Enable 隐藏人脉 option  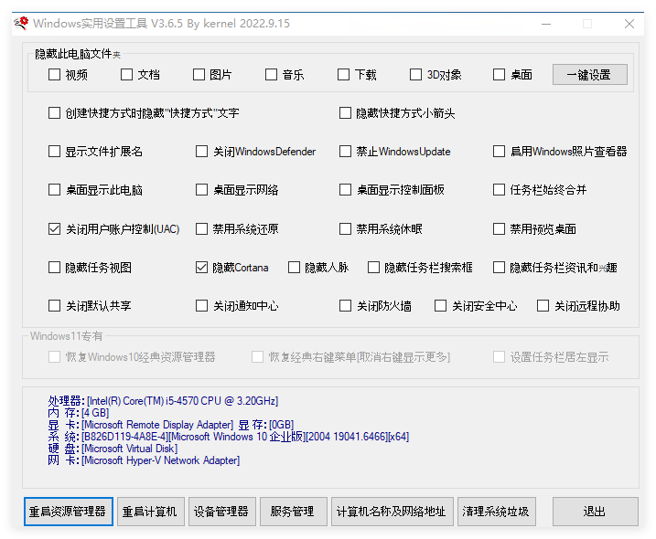click(294, 268)
